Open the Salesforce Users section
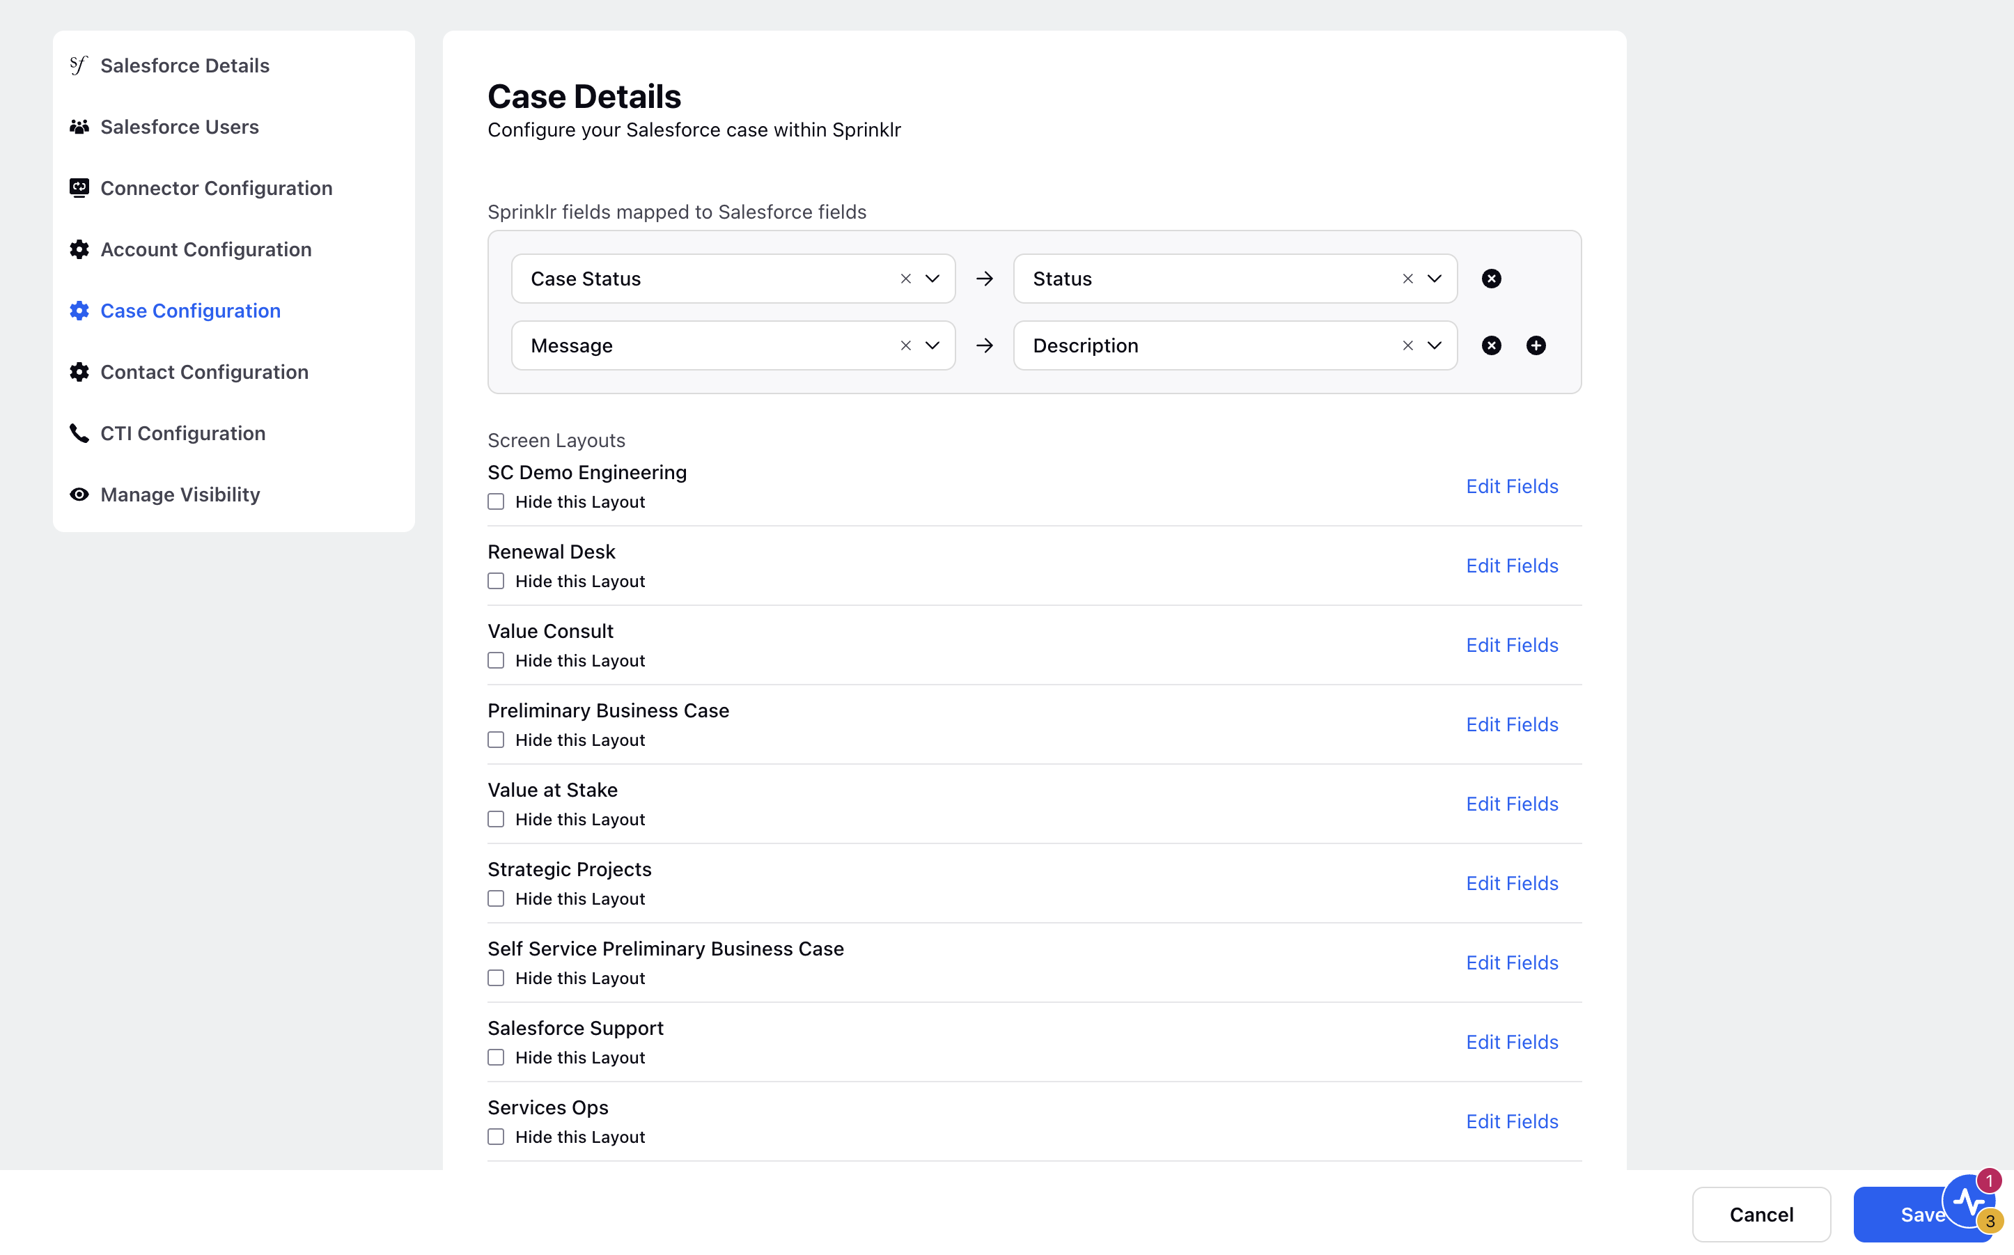 179,127
